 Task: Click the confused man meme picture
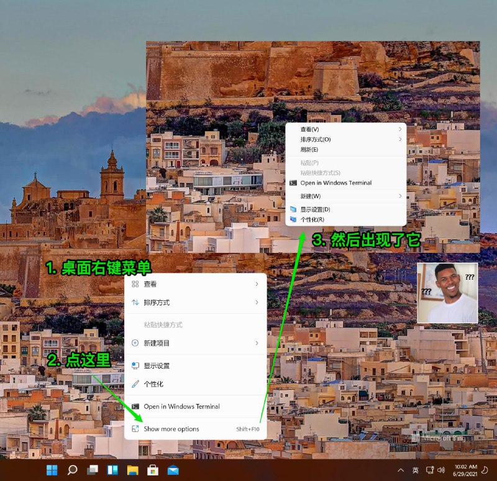(447, 293)
